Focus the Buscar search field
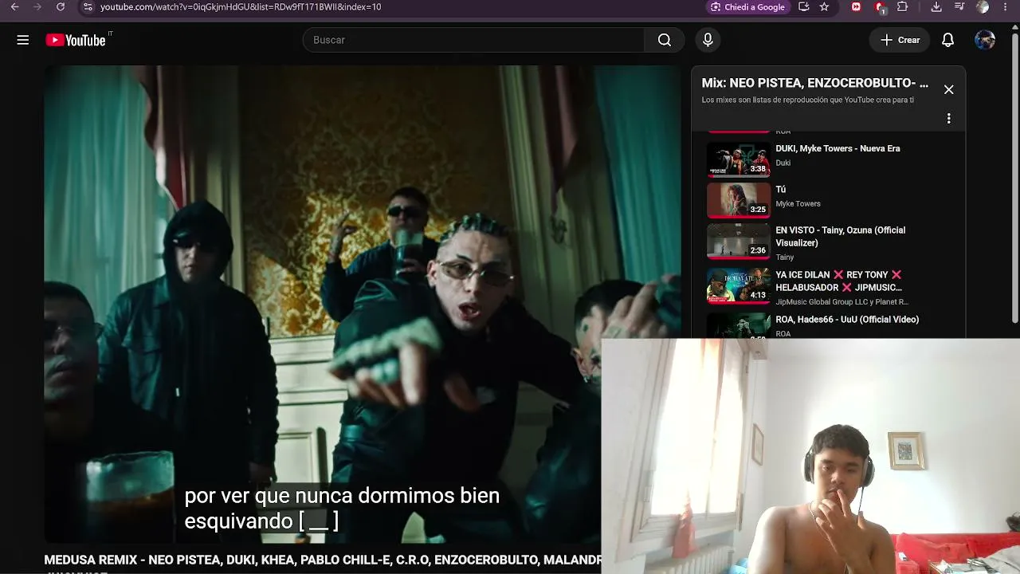 (x=474, y=40)
